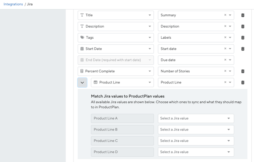
Task: Open the Tags ProductPlan field dropdown
Action: click(x=116, y=38)
